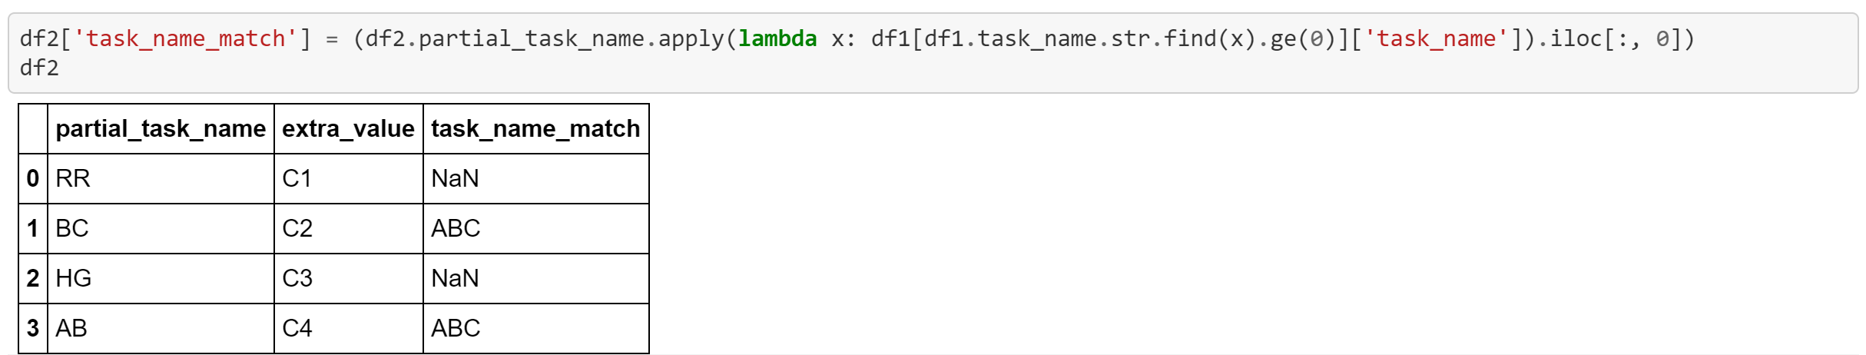Click the 'C3' cell in extra_value
This screenshot has height=355, width=1866.
click(297, 278)
